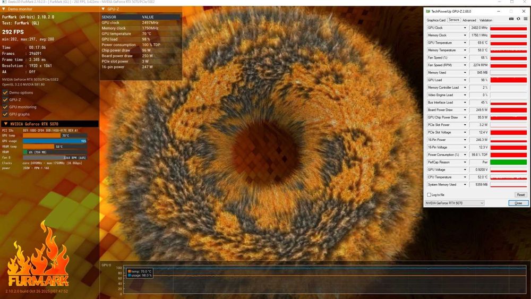Click the blue GPU usage bar

pos(55,141)
